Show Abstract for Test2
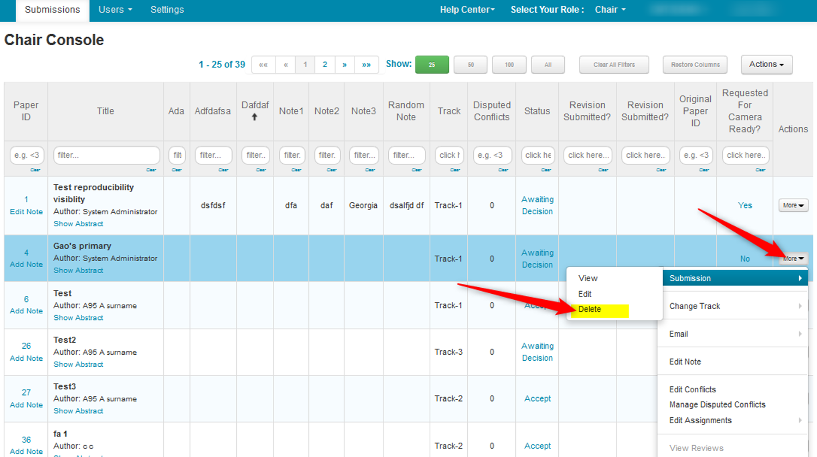The width and height of the screenshot is (817, 457). pos(78,365)
